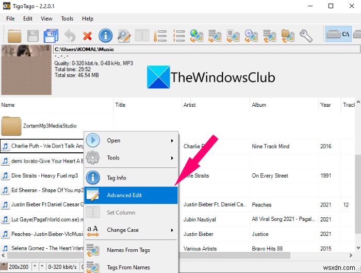361x273 pixels.
Task: Click the undo arrow toolbar icon
Action: [x=70, y=36]
